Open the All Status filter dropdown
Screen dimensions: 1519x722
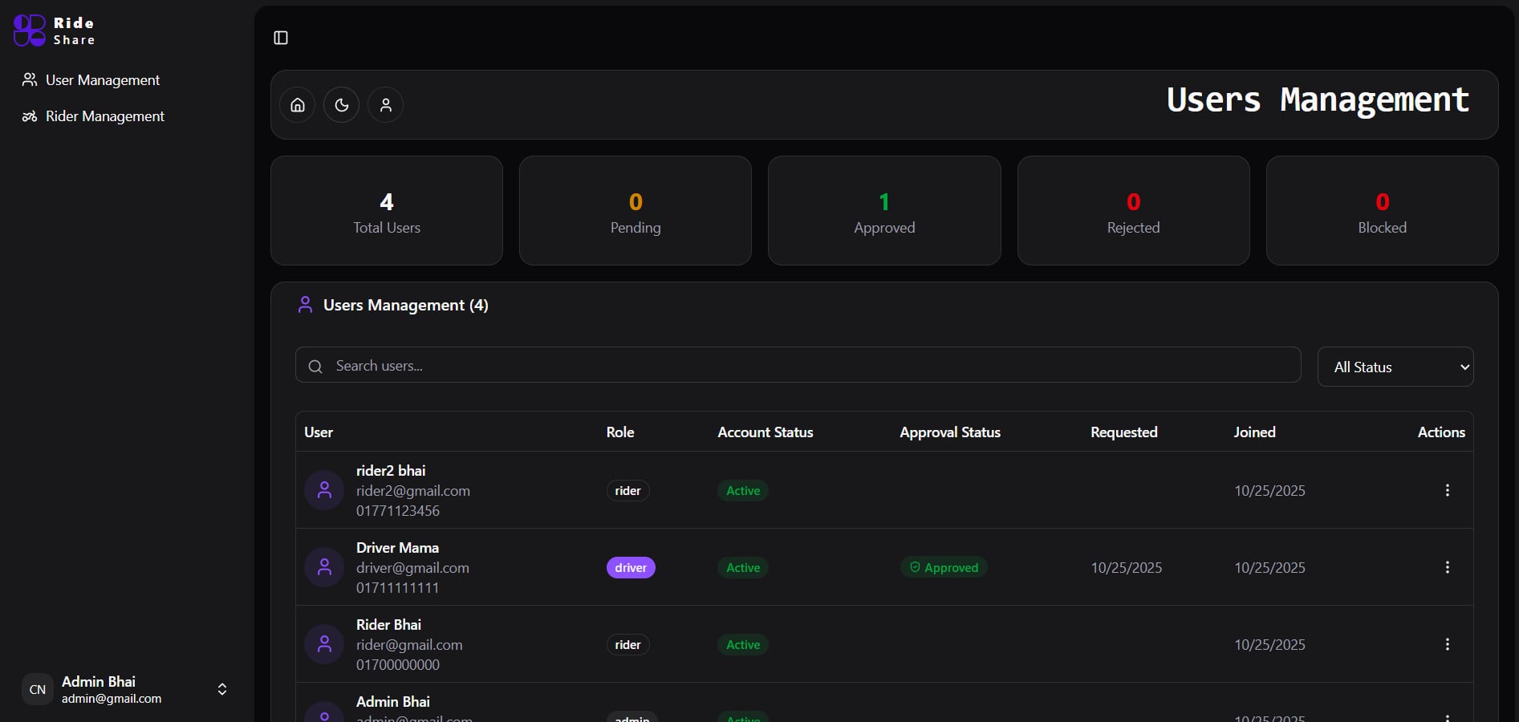pyautogui.click(x=1395, y=367)
